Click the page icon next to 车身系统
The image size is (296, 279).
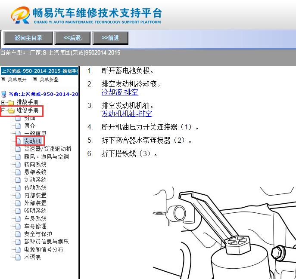click(x=18, y=218)
